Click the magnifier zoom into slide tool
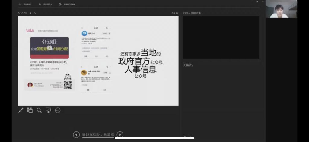Screen dimensions: 309x142 (39, 110)
